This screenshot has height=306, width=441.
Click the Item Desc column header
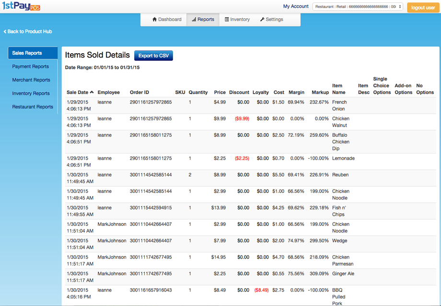pyautogui.click(x=364, y=89)
